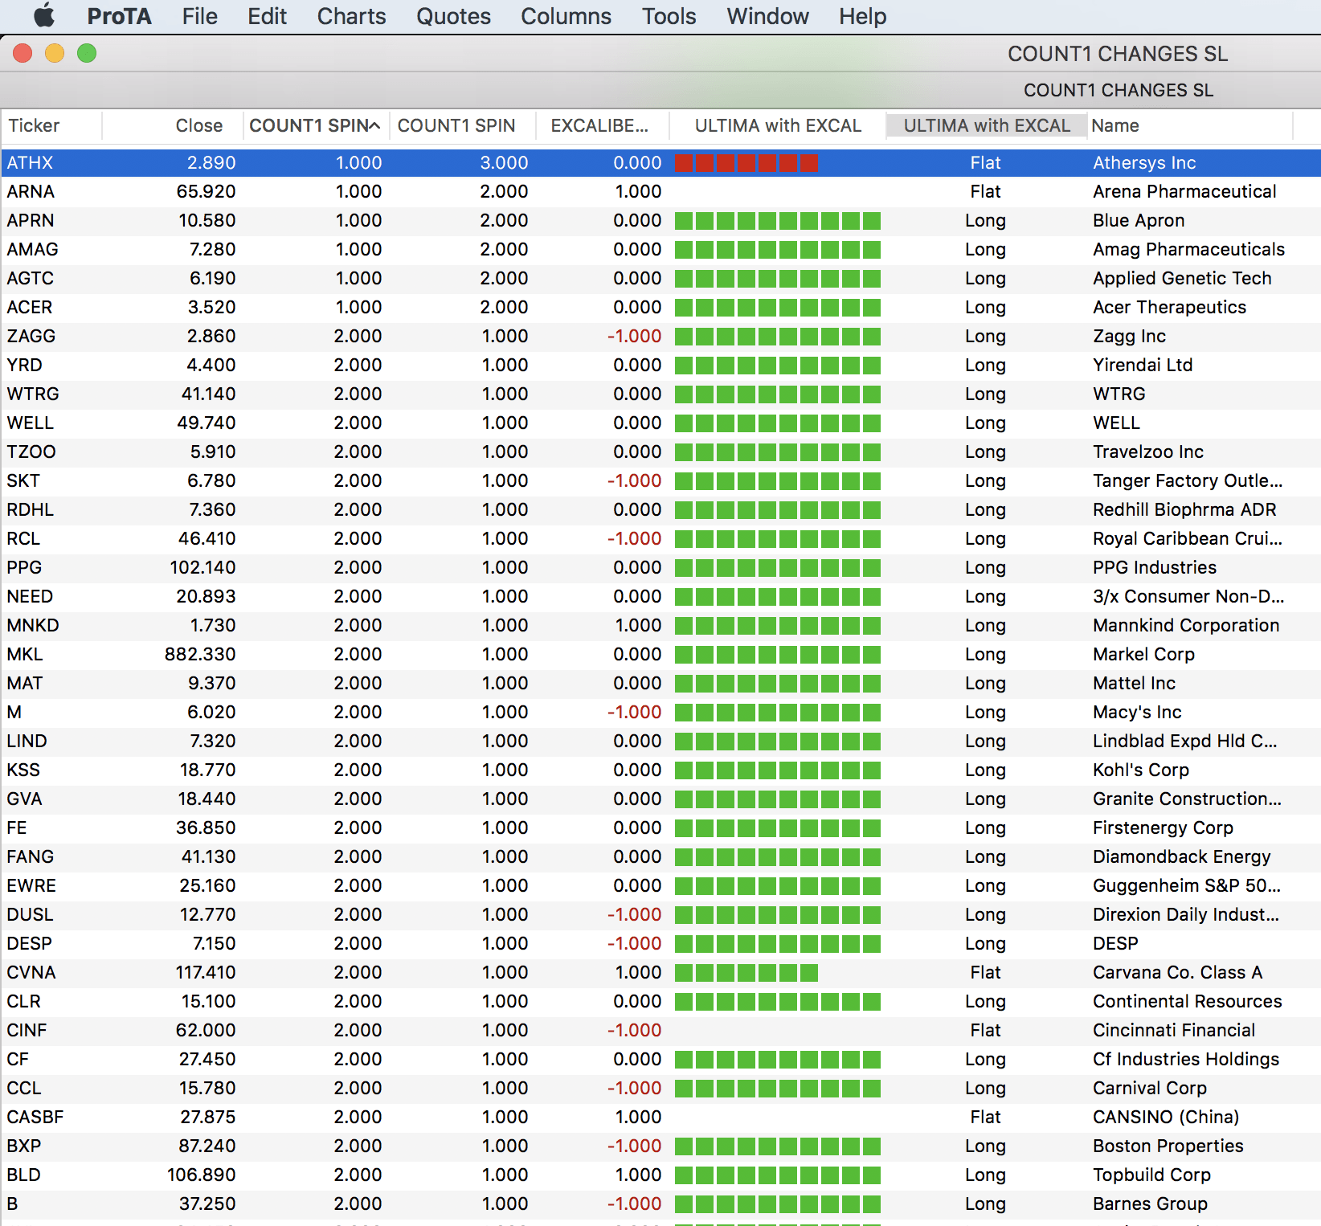Open the Columns menu
Image resolution: width=1321 pixels, height=1226 pixels.
click(566, 16)
